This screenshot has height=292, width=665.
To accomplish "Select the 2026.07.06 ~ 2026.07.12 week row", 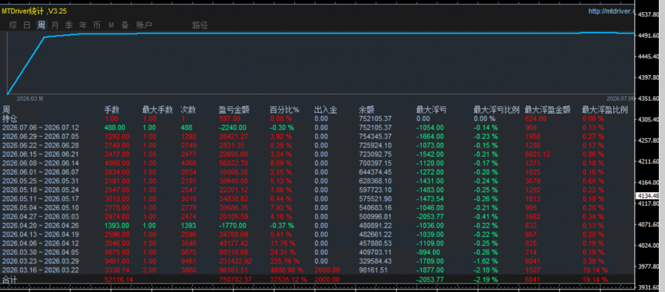I will pos(318,127).
